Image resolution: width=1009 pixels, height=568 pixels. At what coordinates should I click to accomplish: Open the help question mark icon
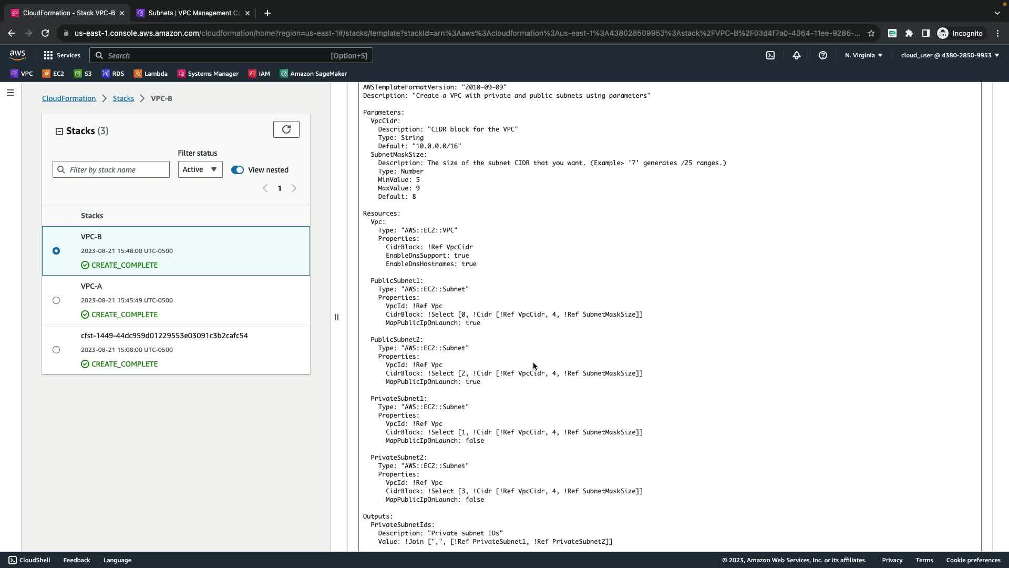coord(822,55)
